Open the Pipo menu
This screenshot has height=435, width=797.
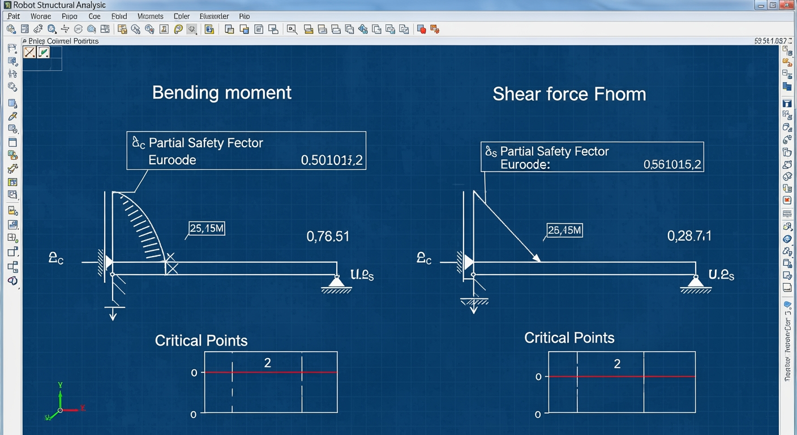[69, 16]
